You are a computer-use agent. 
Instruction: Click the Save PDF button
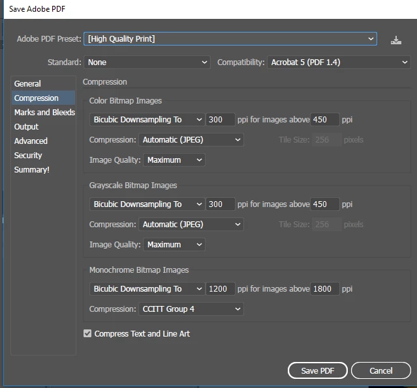click(318, 370)
